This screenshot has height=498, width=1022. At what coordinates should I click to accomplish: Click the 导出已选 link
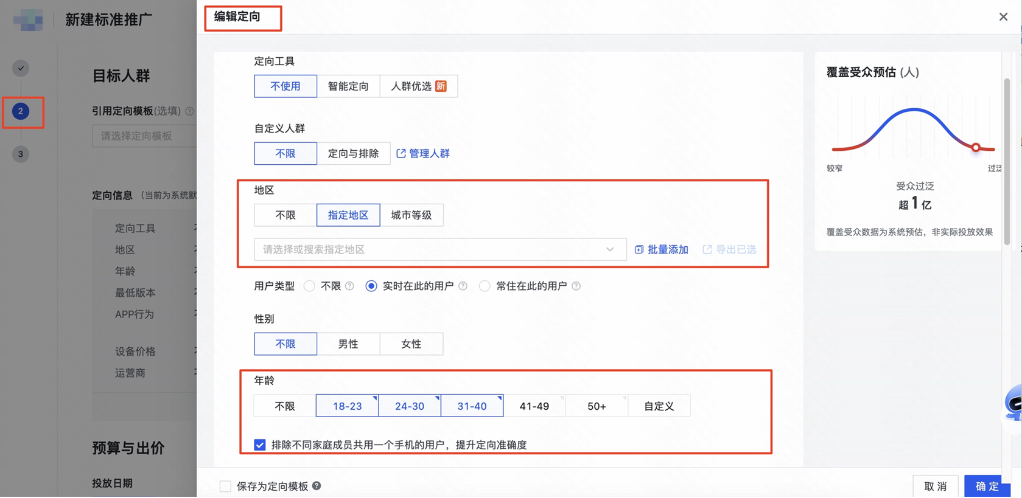coord(736,250)
